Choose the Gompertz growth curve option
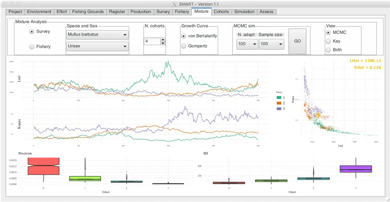 tap(184, 46)
